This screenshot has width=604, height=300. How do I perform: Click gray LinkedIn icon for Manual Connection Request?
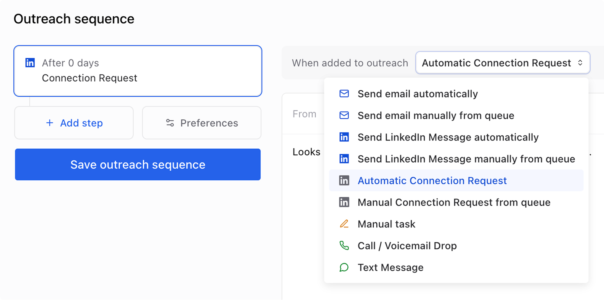(x=344, y=202)
